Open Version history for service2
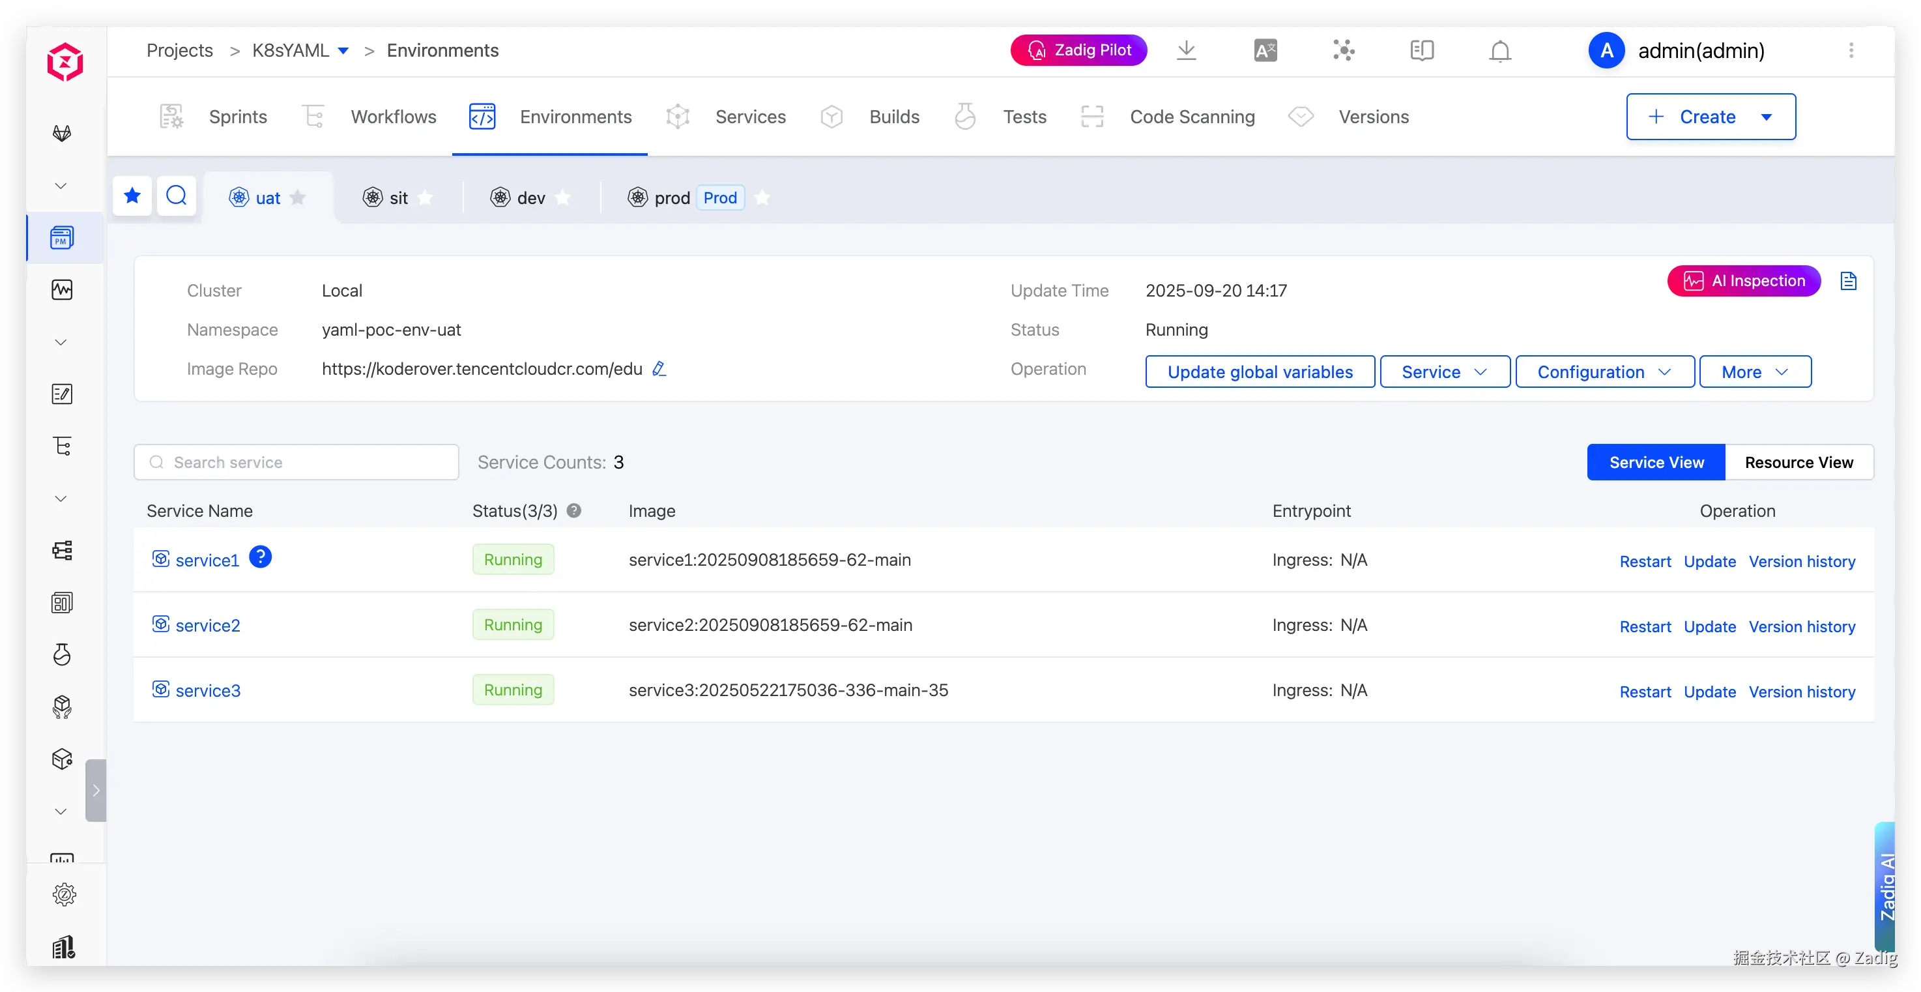 (1802, 626)
